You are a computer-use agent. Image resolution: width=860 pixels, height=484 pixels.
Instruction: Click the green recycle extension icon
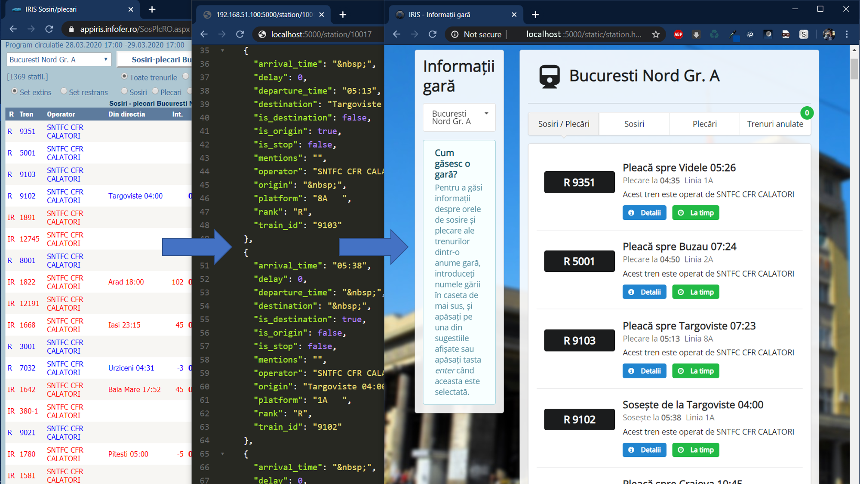(714, 34)
